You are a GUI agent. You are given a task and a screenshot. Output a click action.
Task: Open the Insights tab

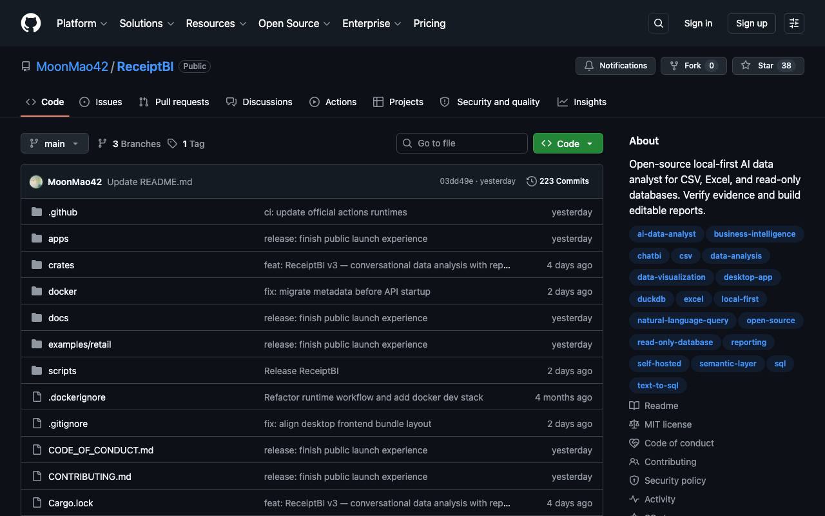(582, 102)
